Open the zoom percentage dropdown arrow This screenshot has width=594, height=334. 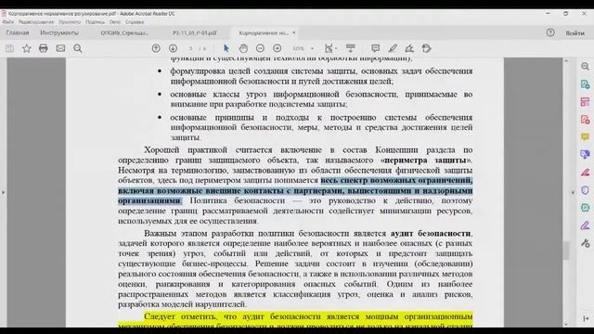[x=312, y=48]
